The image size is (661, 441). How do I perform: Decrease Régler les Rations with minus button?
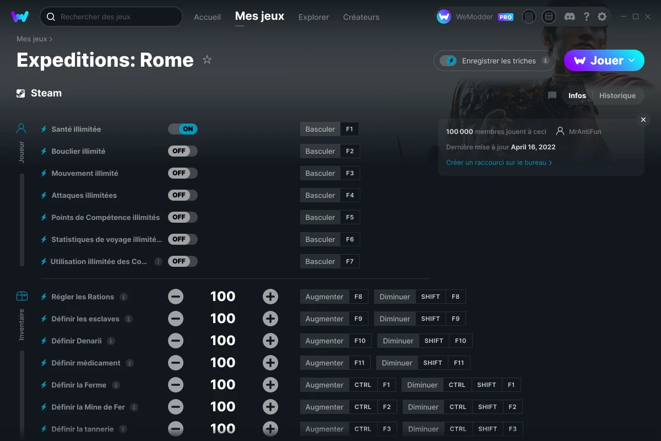click(x=176, y=297)
